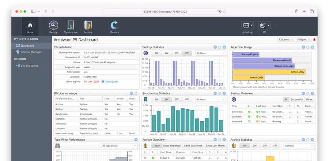Viewport: 329px width, 161px height.
Task: Filter Backup Overview by Successful
Action: pyautogui.click(x=296, y=99)
